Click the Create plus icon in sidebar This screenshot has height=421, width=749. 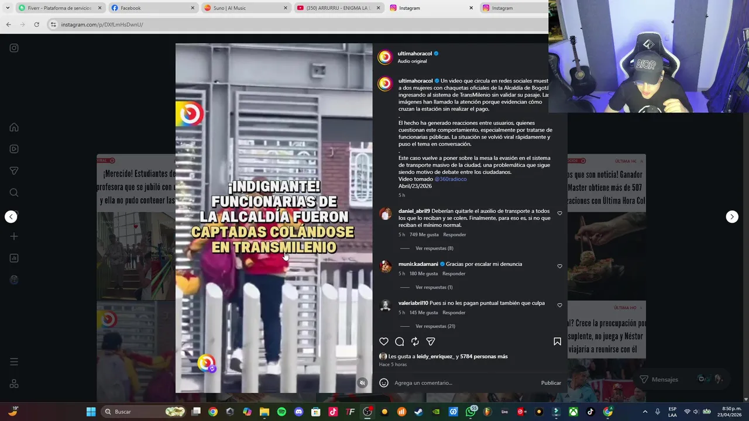[x=14, y=236]
